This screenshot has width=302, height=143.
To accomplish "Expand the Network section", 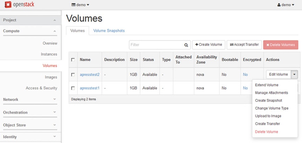I will click(x=30, y=100).
